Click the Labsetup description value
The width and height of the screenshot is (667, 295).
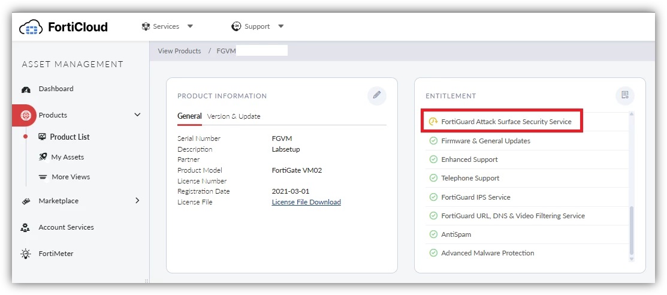point(286,149)
